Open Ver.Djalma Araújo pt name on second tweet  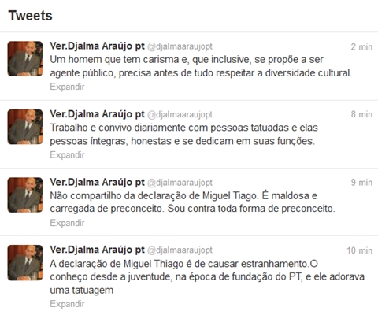point(97,114)
